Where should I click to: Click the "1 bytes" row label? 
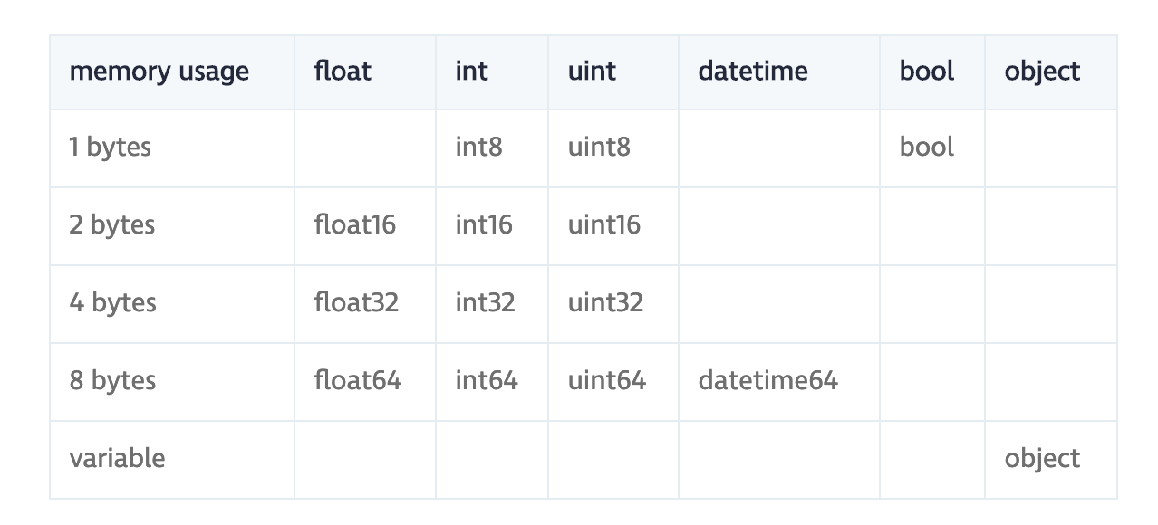[110, 148]
